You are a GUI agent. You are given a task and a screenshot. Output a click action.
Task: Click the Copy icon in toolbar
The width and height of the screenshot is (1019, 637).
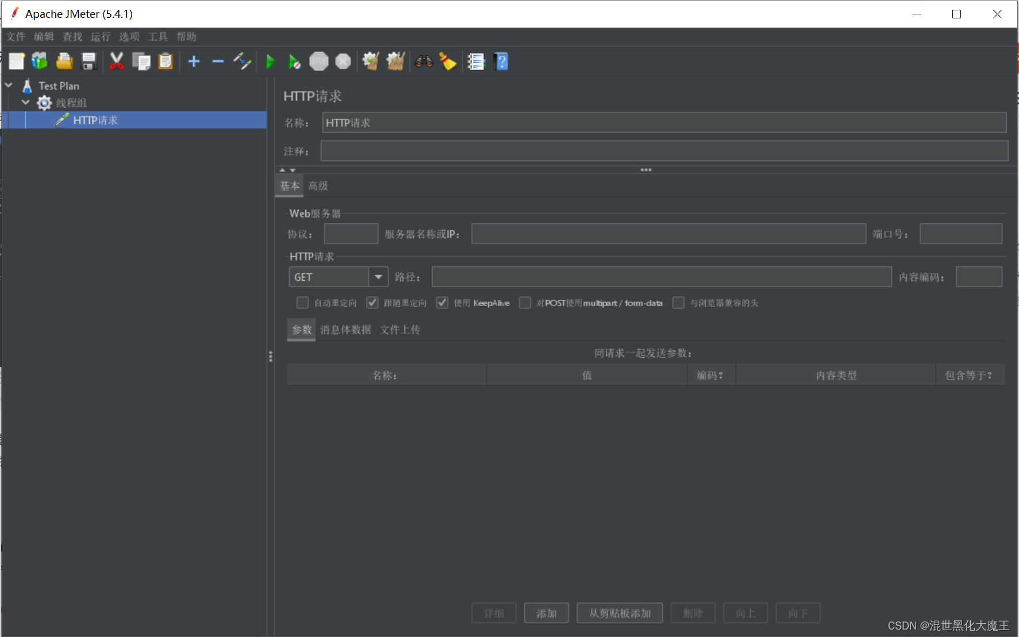click(141, 61)
